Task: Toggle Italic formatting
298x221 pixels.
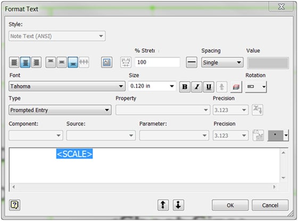Action: pyautogui.click(x=197, y=87)
